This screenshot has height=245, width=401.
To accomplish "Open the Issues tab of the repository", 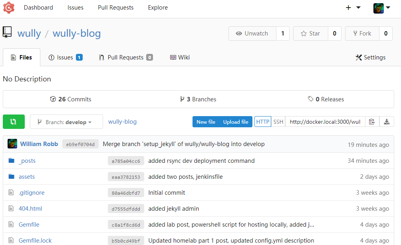I will point(65,57).
